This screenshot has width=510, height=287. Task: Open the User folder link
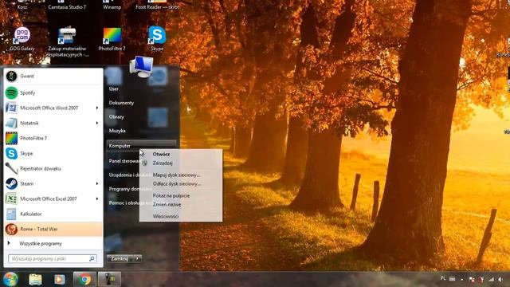114,88
